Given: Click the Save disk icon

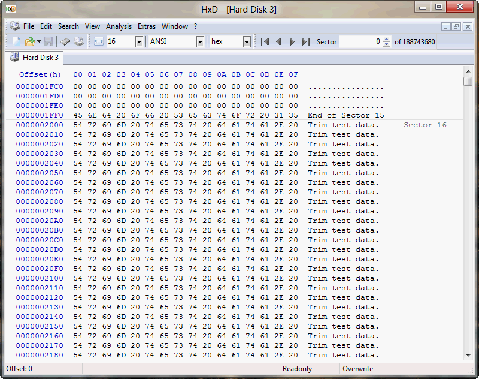Looking at the screenshot, I should pyautogui.click(x=48, y=41).
